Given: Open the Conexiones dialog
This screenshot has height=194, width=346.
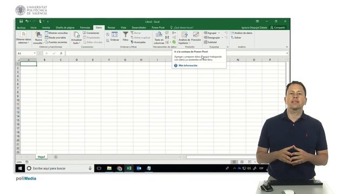Looking at the screenshot, I should (x=91, y=33).
